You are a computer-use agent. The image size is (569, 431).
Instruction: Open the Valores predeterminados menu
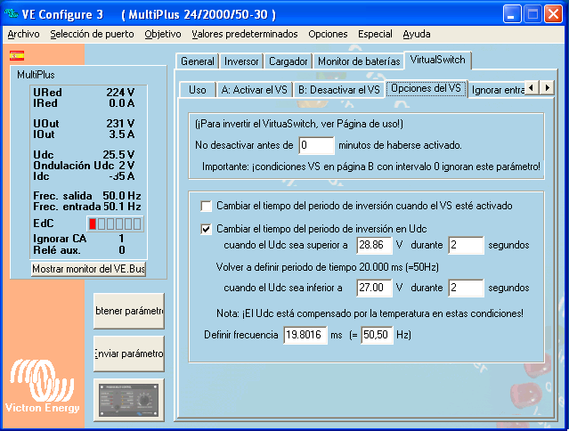pos(245,34)
